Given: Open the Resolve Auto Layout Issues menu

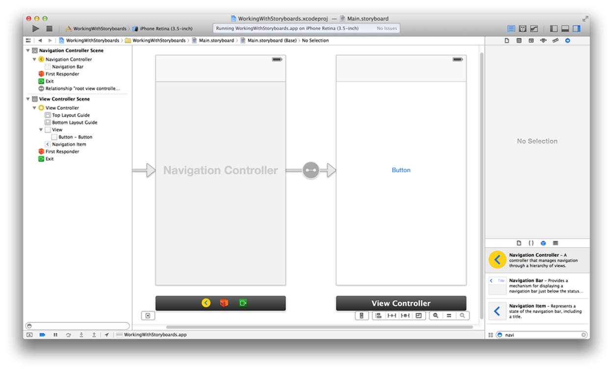Looking at the screenshot, I should 405,316.
